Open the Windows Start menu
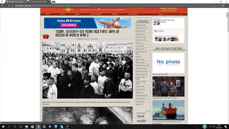The width and height of the screenshot is (229, 129). [x=3, y=126]
